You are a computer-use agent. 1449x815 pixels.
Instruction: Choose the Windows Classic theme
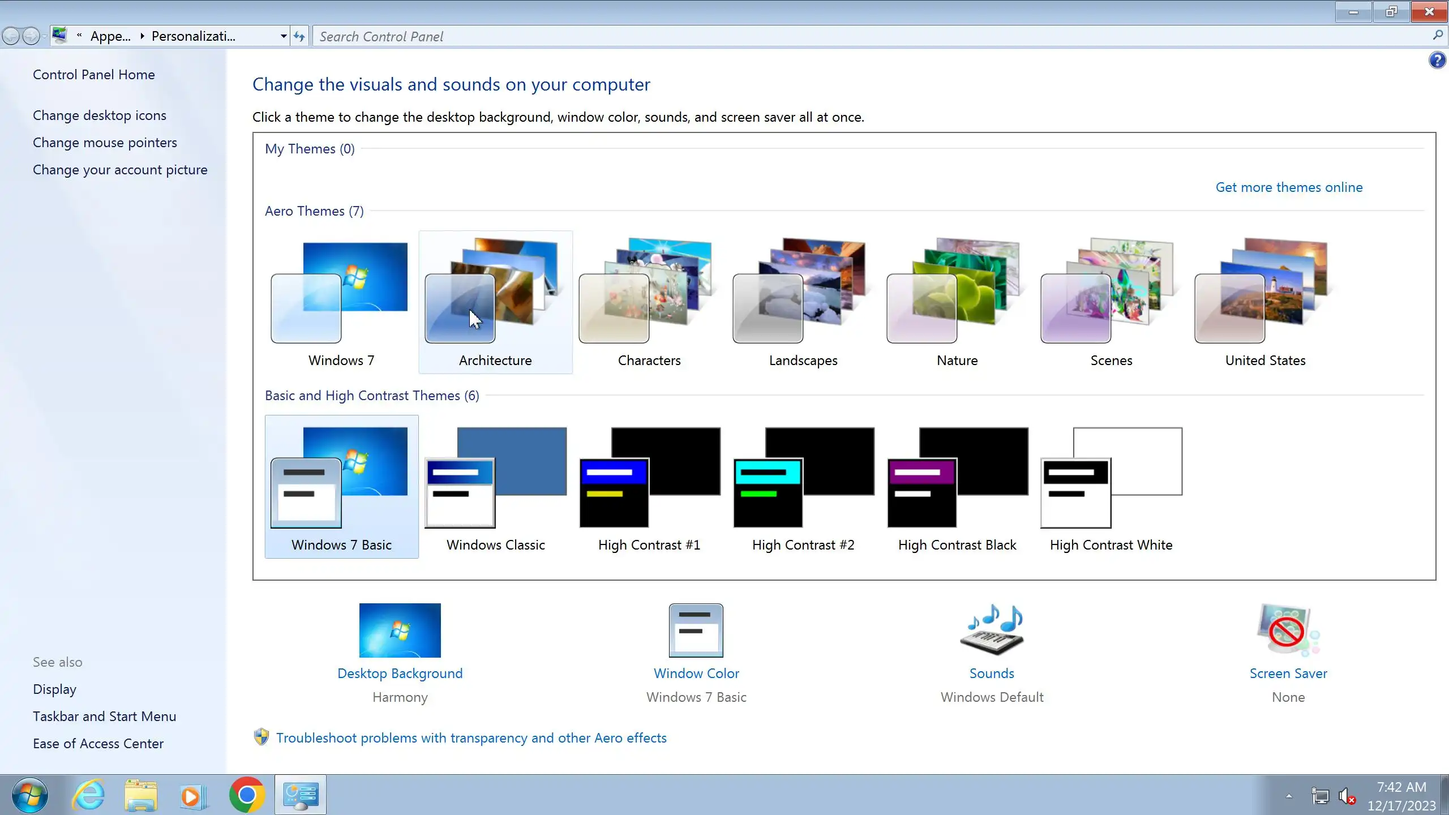tap(495, 487)
